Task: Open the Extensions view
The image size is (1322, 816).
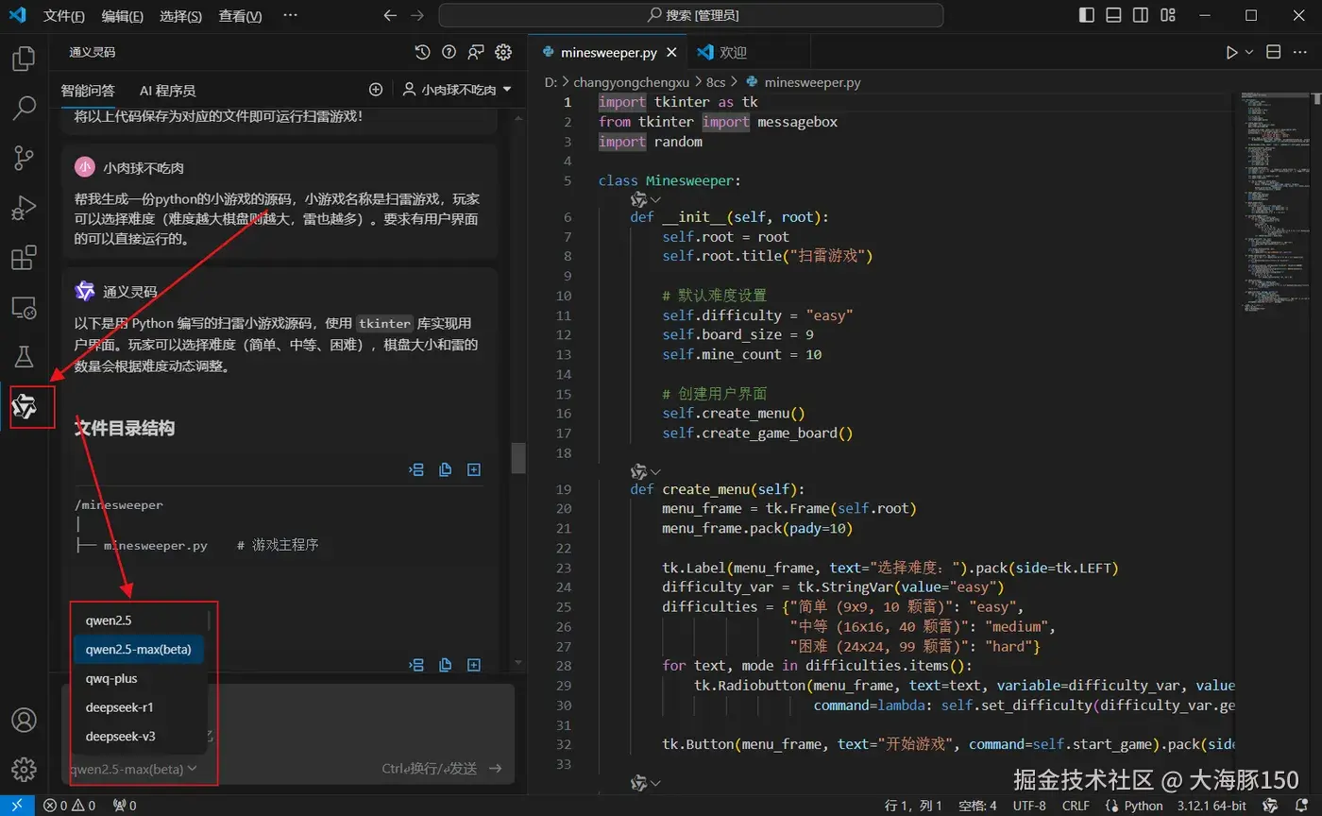Action: click(24, 257)
